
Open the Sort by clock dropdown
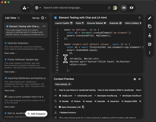pyautogui.click(x=44, y=18)
